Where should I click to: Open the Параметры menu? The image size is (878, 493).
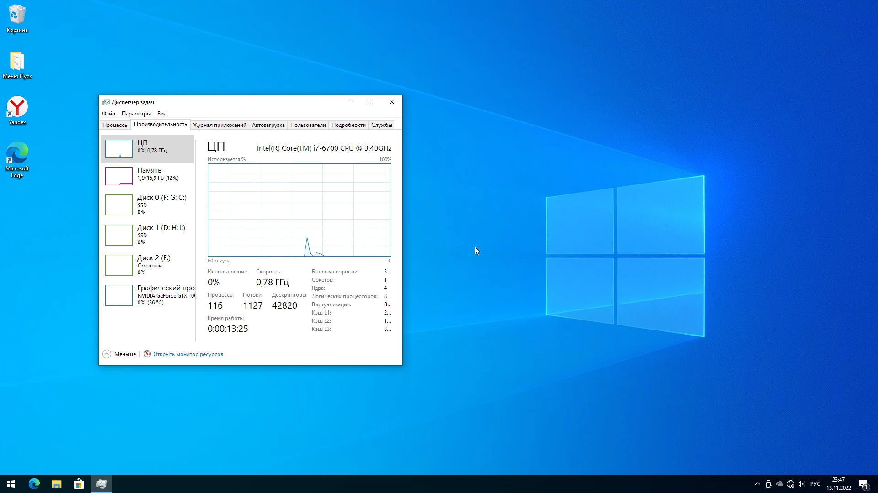point(136,114)
